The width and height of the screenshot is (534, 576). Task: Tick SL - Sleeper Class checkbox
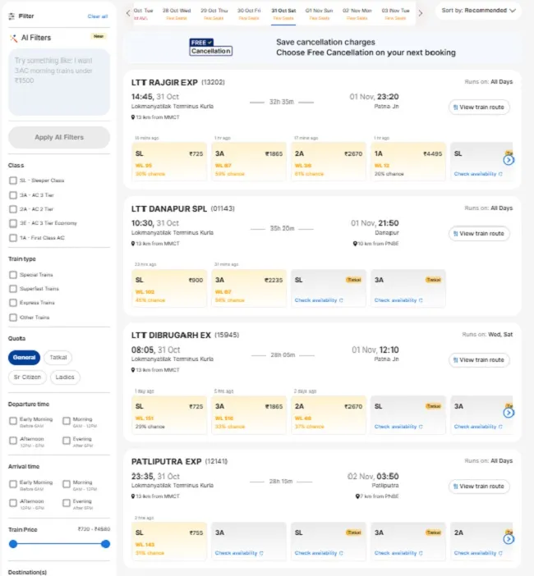[x=13, y=181]
